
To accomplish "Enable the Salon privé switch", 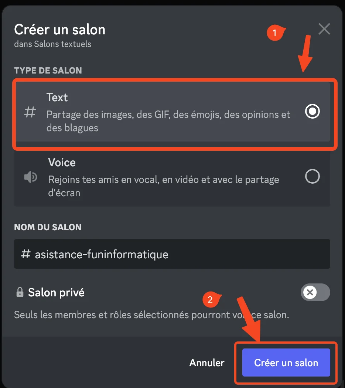I will coord(315,292).
